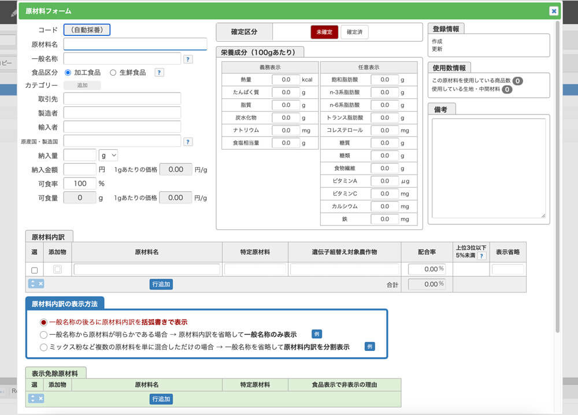Open the 例 example for 原材料内訳を分割表示
Image resolution: width=578 pixels, height=415 pixels.
pos(370,346)
